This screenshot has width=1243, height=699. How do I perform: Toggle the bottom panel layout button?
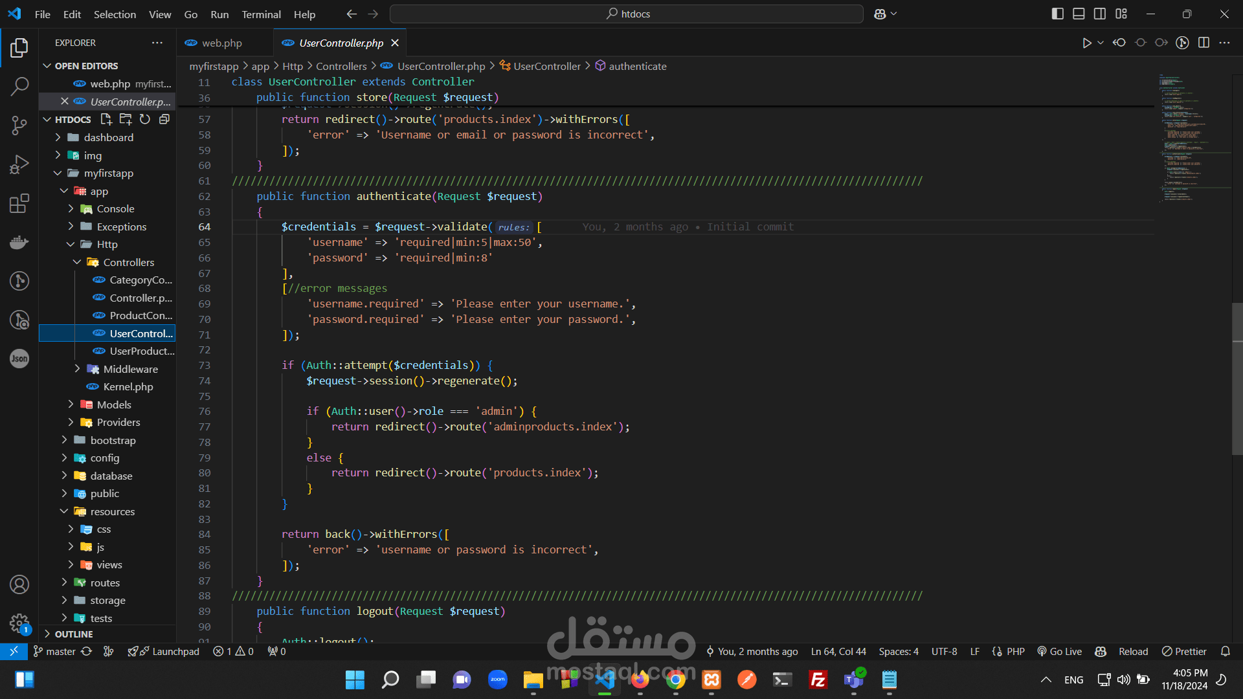coord(1079,14)
